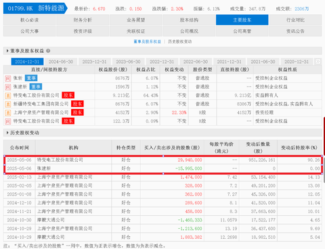This screenshot has width=325, height=249.
Task: Click the 01799.HK 新特能源 stock title
Action: click(36, 9)
